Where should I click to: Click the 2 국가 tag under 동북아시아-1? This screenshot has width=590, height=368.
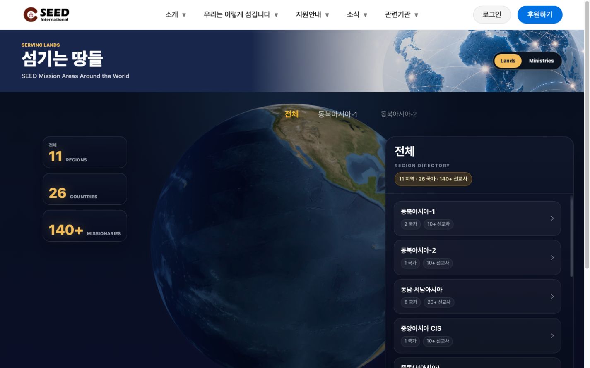tap(411, 224)
